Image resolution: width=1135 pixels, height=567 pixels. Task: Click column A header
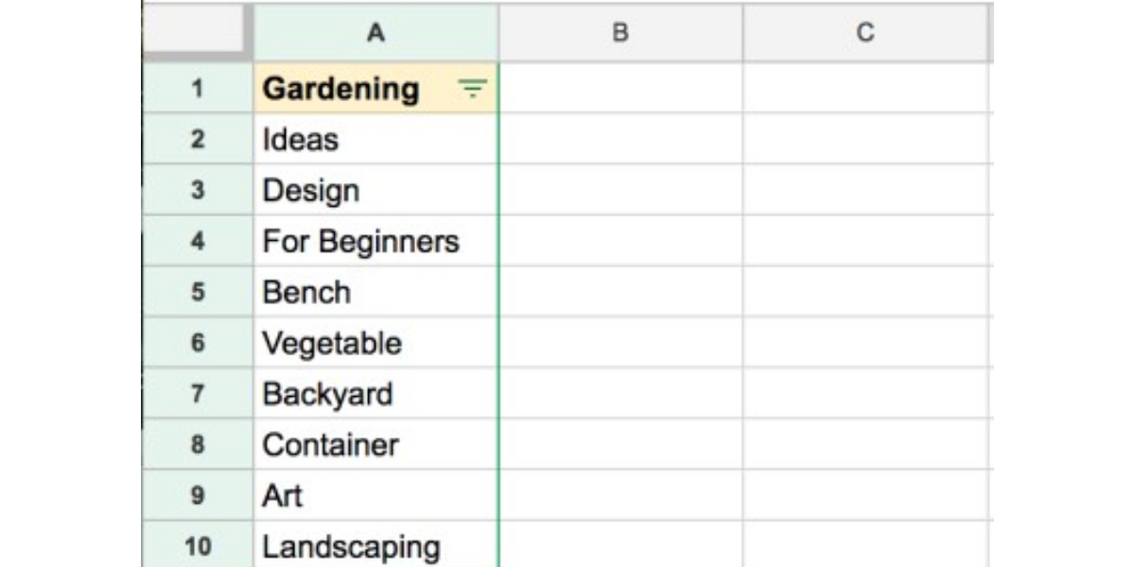click(x=375, y=33)
